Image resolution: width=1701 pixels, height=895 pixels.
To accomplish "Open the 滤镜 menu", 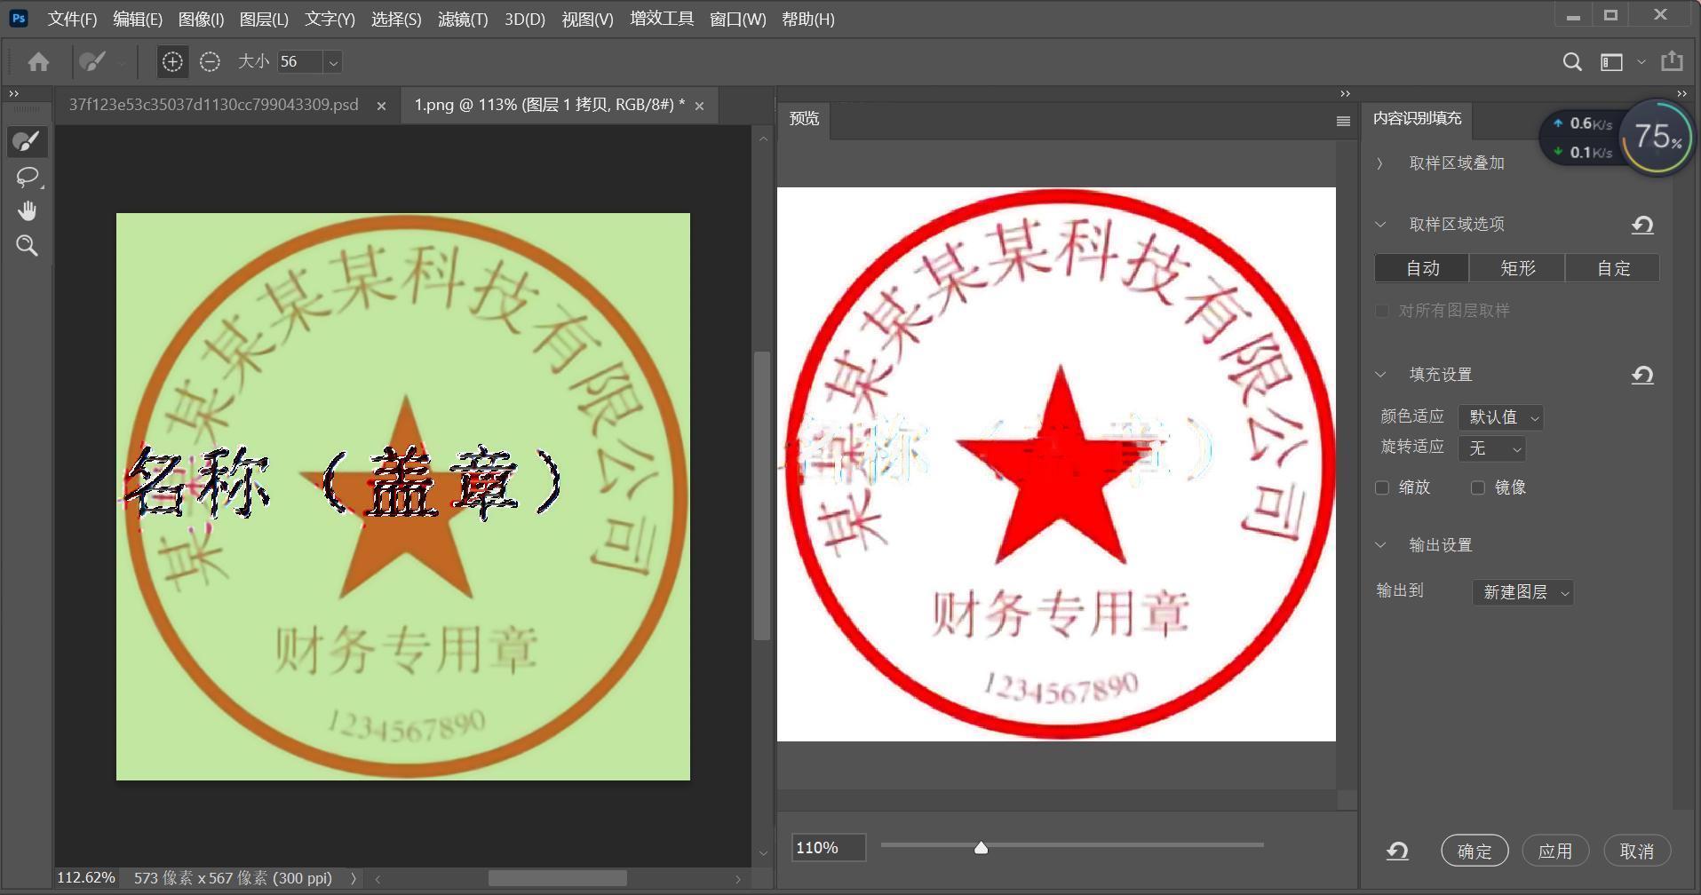I will point(463,19).
